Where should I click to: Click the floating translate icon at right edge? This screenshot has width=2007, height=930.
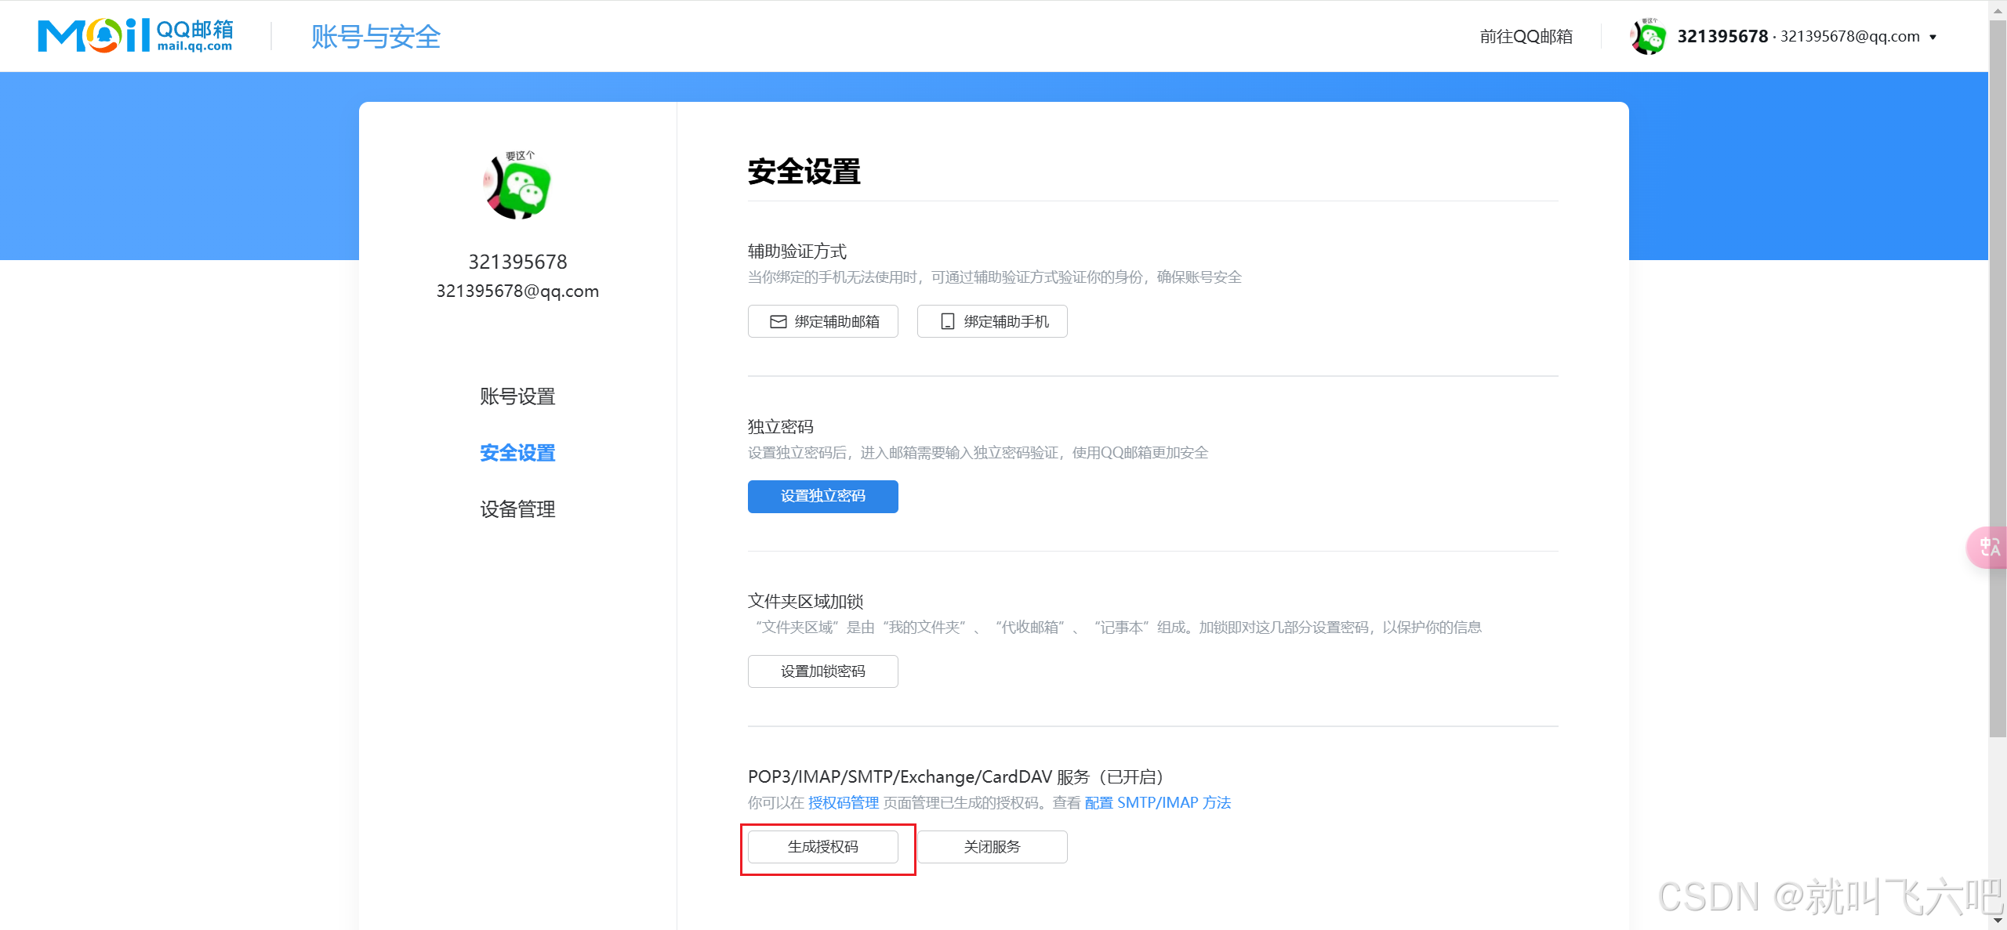[1989, 547]
